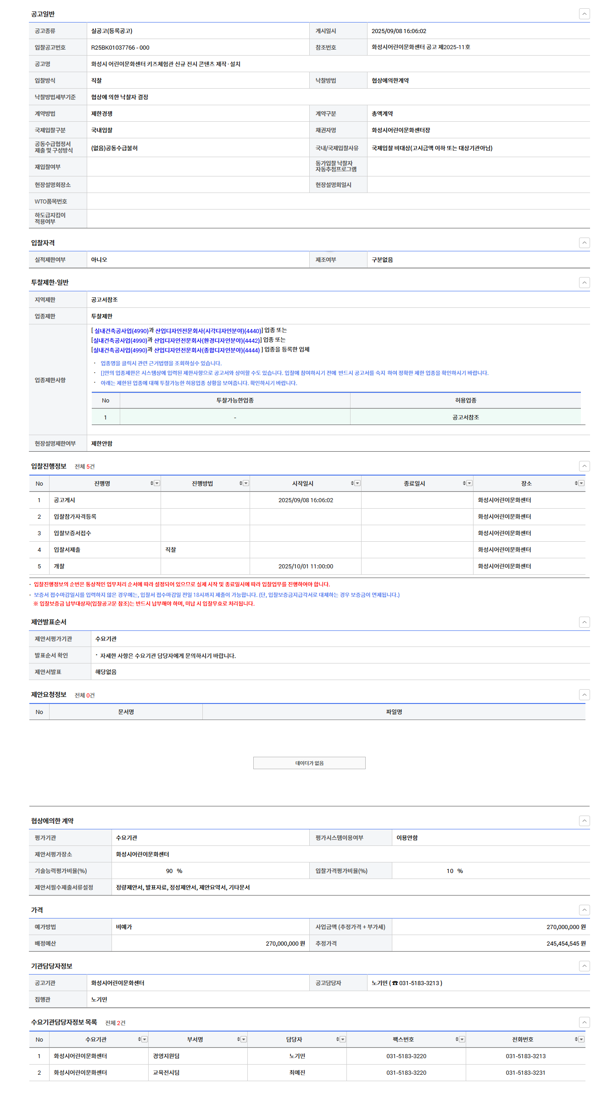Sort the table by 종료일시 column

464,483
